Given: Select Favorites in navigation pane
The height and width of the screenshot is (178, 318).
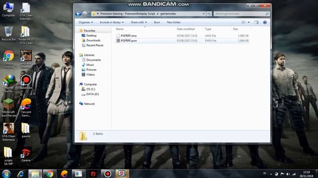Looking at the screenshot, I should tap(89, 31).
